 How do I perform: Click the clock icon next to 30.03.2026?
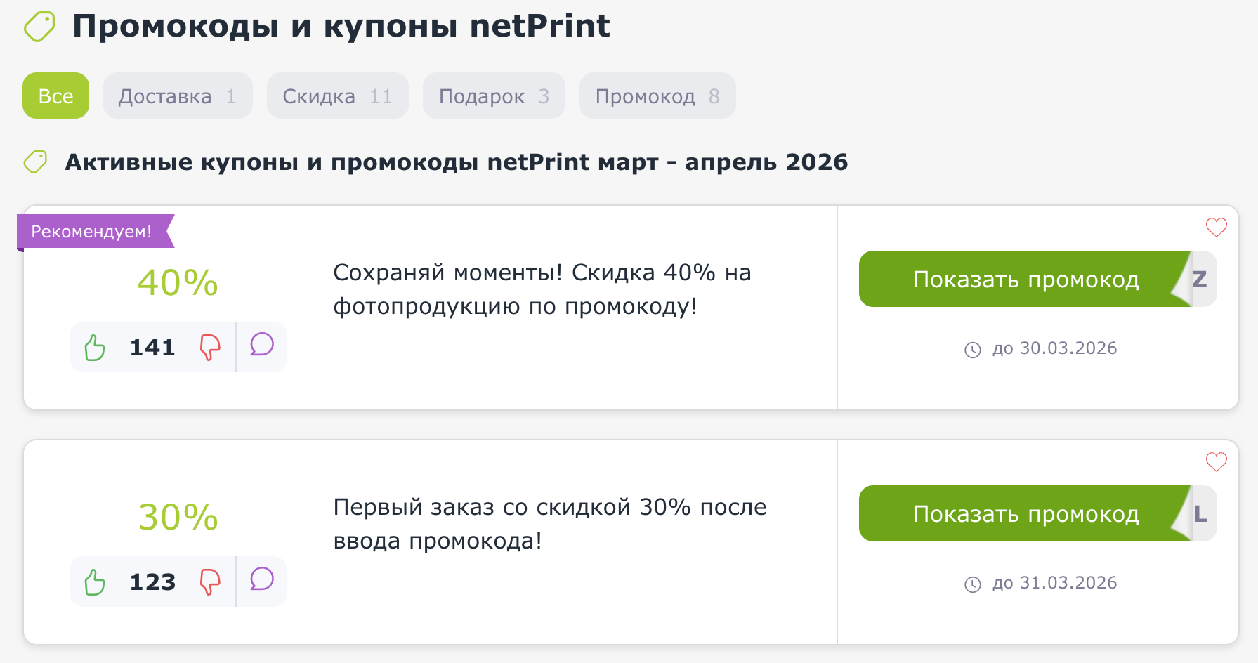point(973,348)
